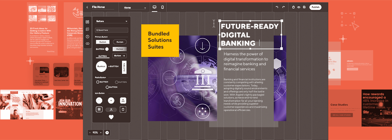392x140 pixels.
Task: Redo the last action
Action: pos(283,7)
